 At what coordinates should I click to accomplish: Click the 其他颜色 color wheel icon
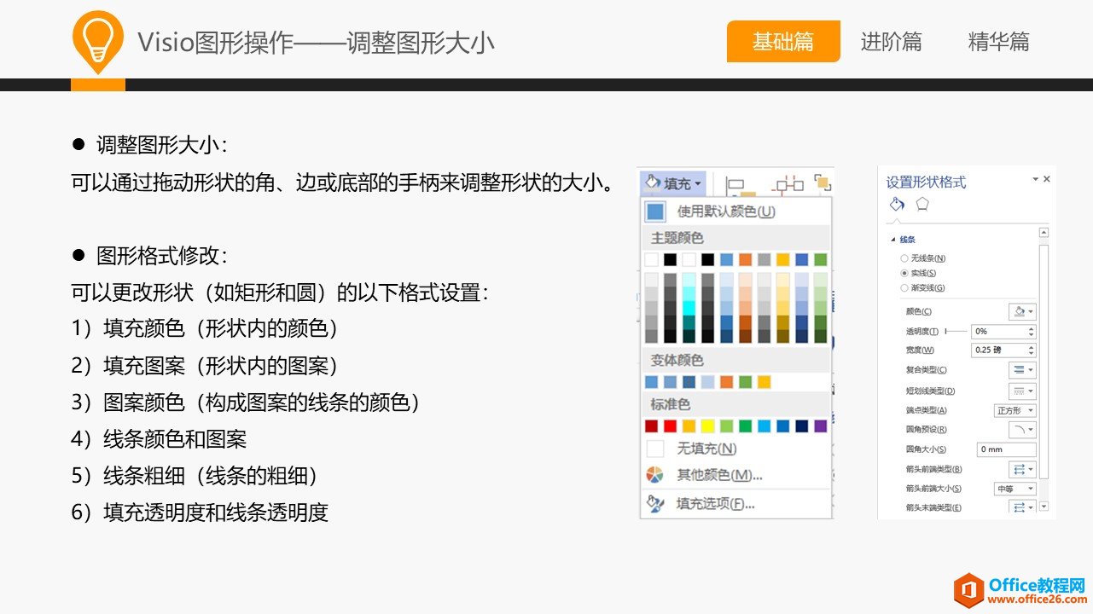(654, 475)
